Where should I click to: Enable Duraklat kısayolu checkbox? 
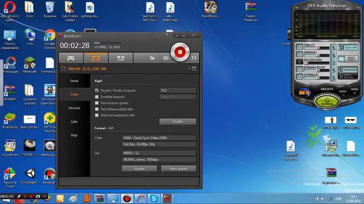click(97, 97)
